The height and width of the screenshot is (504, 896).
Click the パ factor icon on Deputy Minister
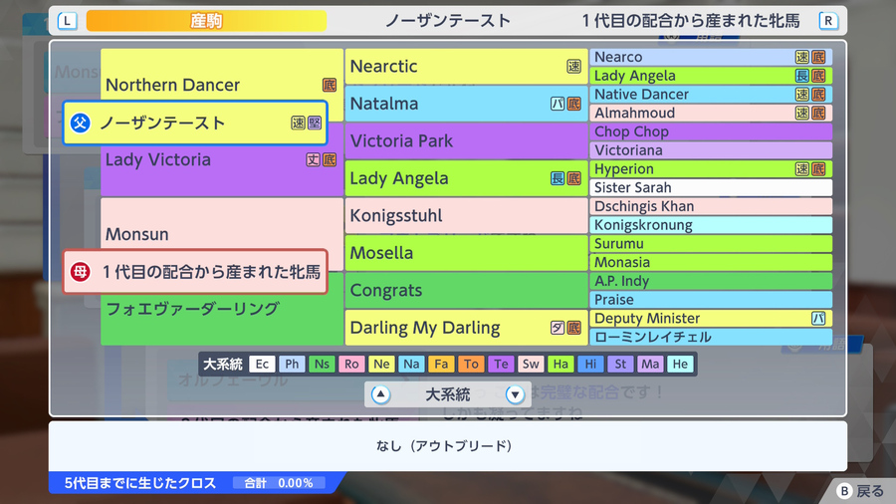tap(818, 319)
